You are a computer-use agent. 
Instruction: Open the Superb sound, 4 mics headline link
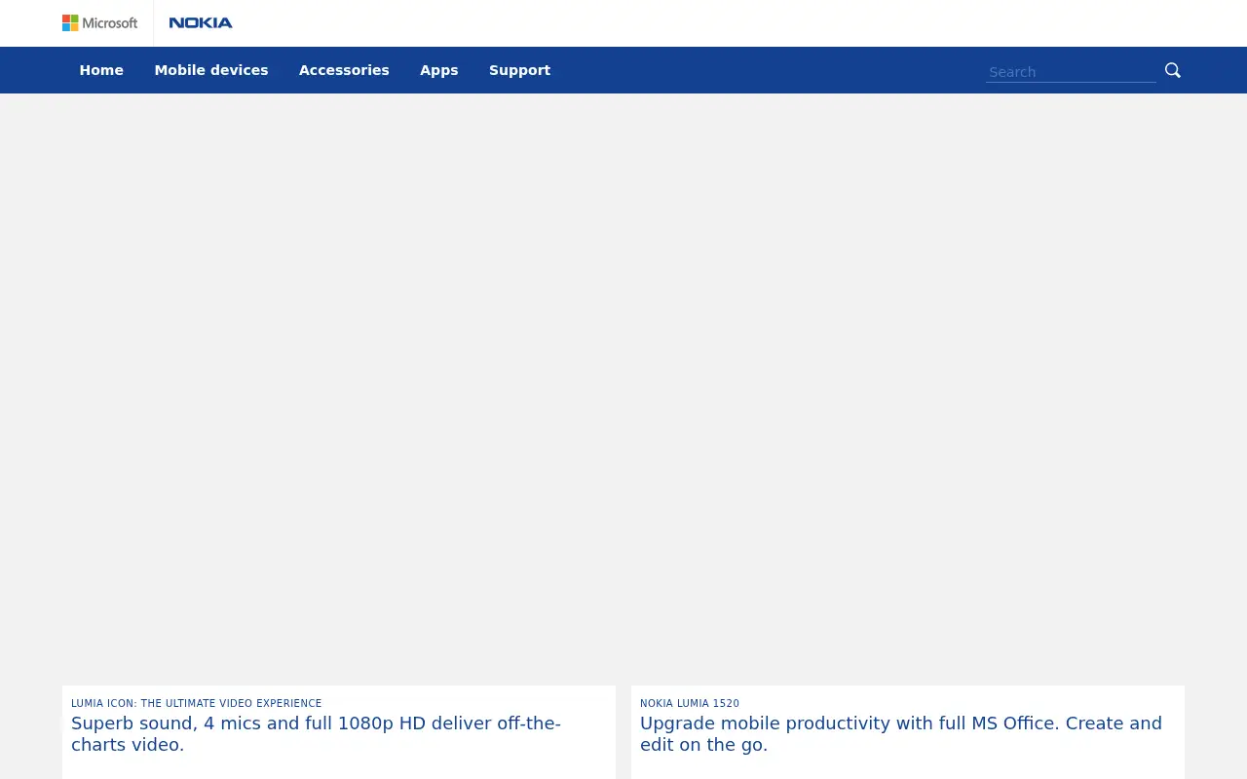coord(316,734)
